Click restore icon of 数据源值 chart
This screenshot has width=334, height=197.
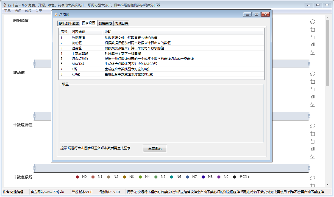pos(312,22)
